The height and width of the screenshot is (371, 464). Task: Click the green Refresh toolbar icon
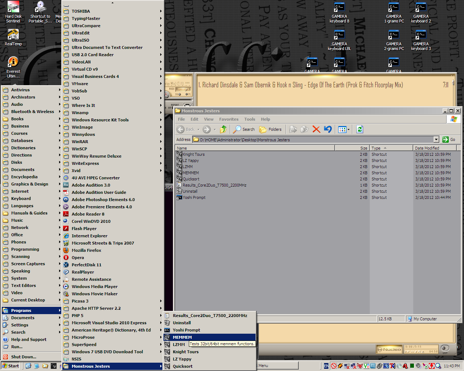coord(360,129)
